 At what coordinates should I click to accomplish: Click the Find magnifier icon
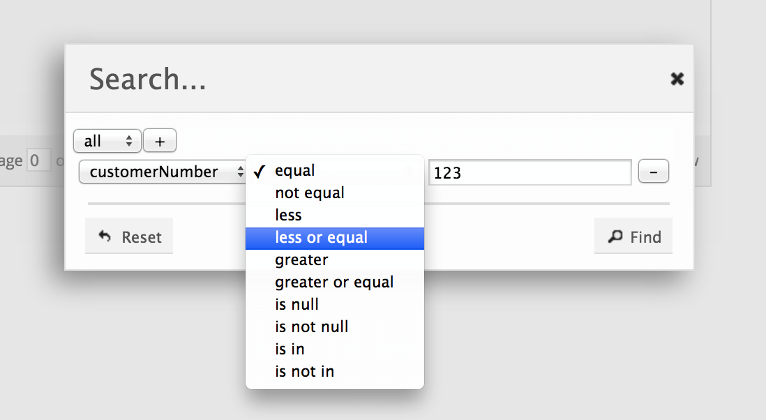(615, 237)
